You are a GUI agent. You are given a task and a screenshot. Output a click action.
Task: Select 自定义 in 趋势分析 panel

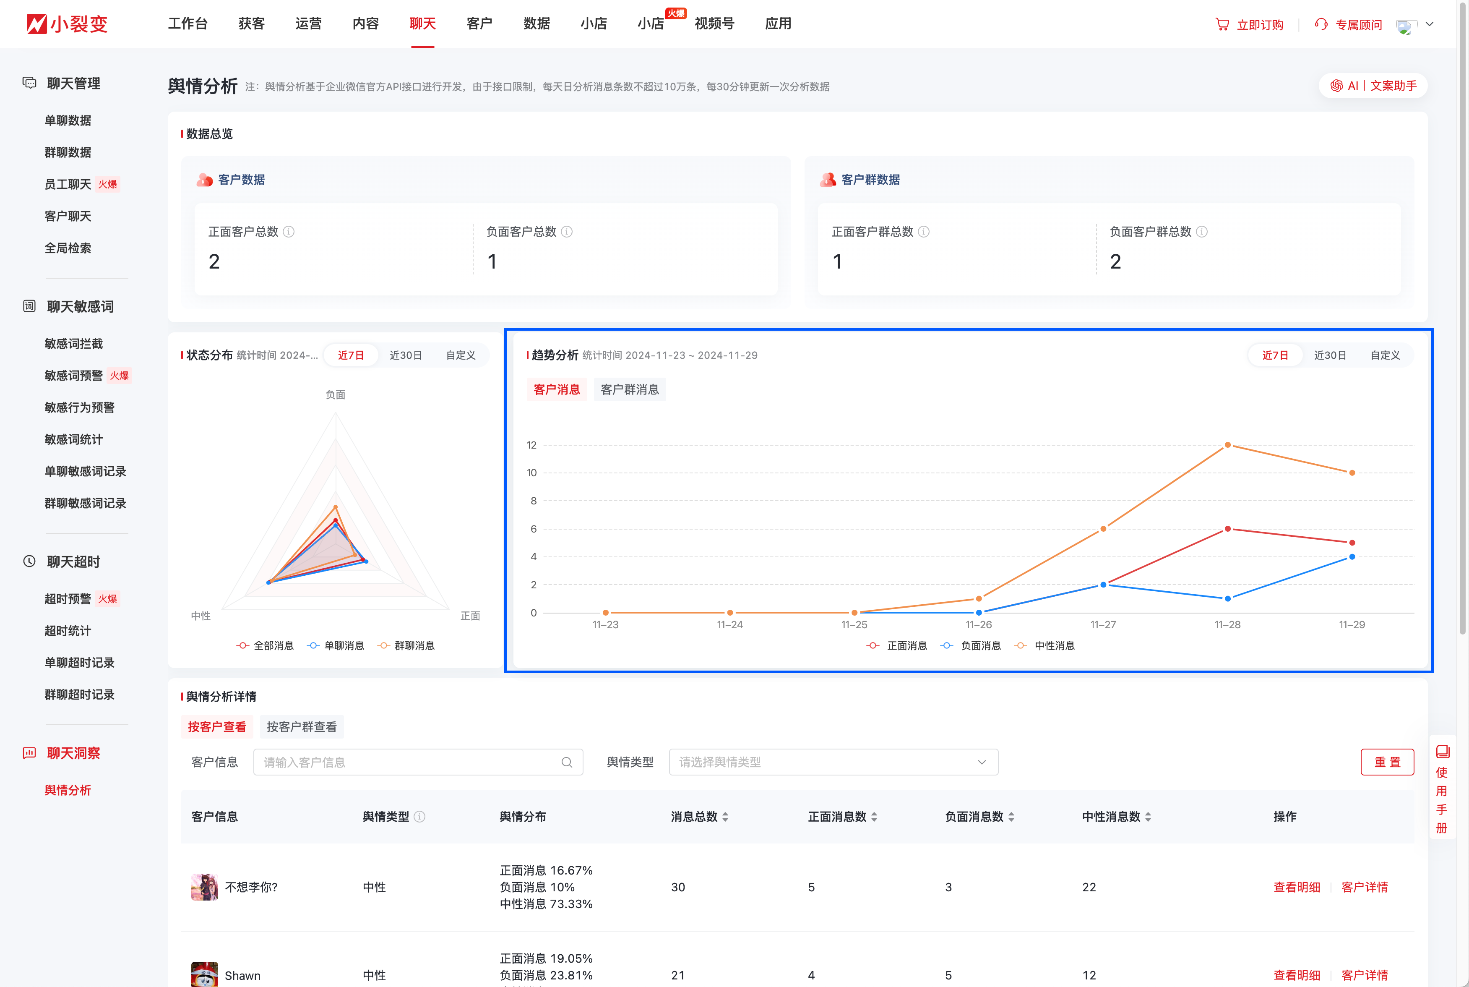(1386, 355)
